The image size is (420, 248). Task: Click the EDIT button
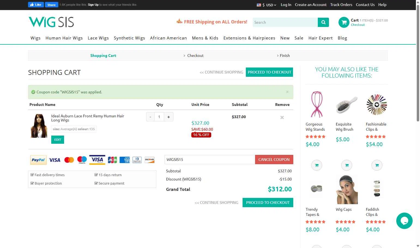coord(58,140)
